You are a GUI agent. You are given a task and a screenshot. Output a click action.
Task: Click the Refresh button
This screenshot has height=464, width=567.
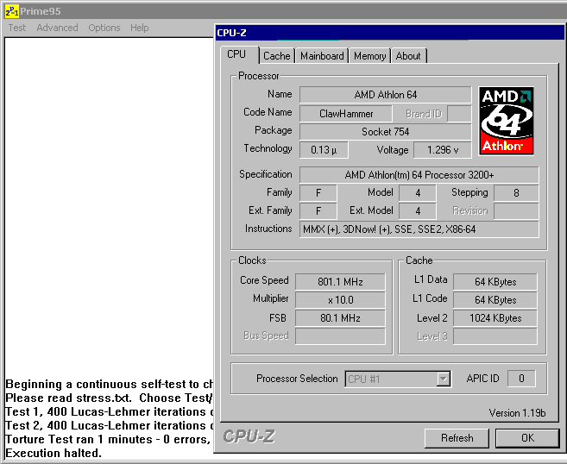(457, 438)
